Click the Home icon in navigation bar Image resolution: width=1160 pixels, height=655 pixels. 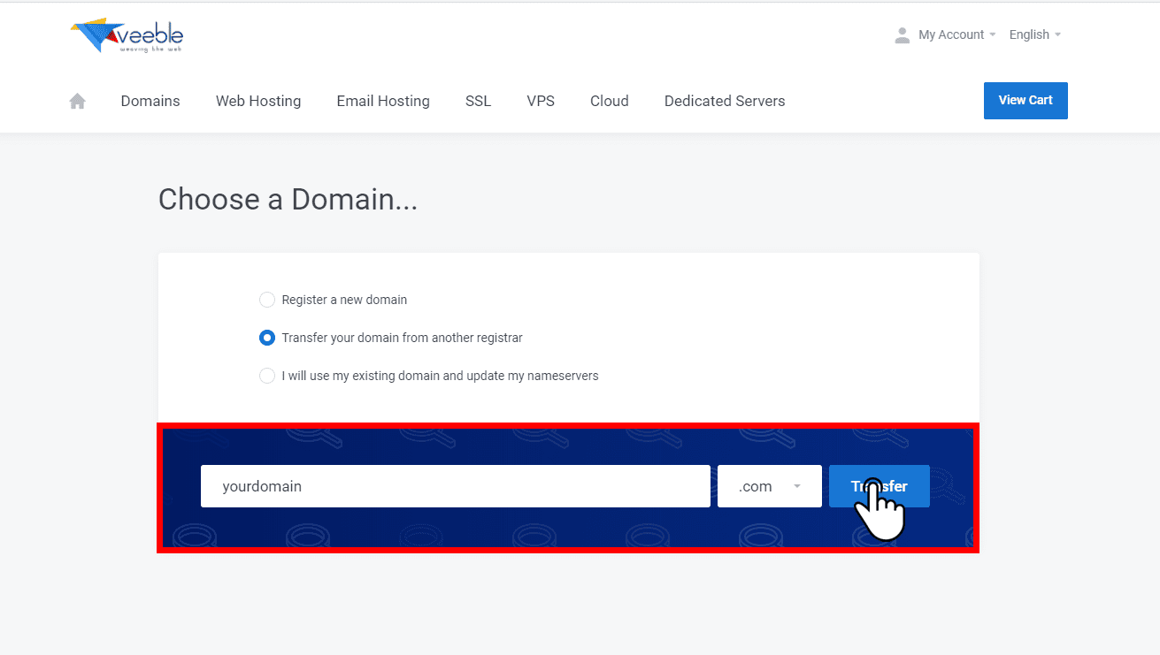(x=77, y=101)
